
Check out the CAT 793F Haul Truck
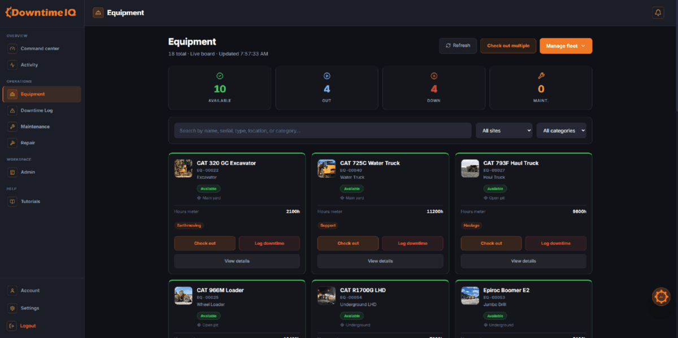point(492,243)
